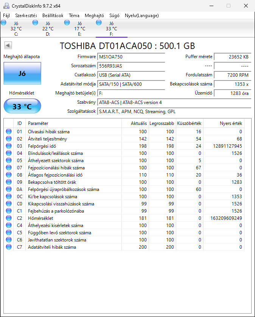This screenshot has height=317, width=255.
Task: Click the Meghajtó betűjele(i) field showing F:
Action: tap(131, 93)
